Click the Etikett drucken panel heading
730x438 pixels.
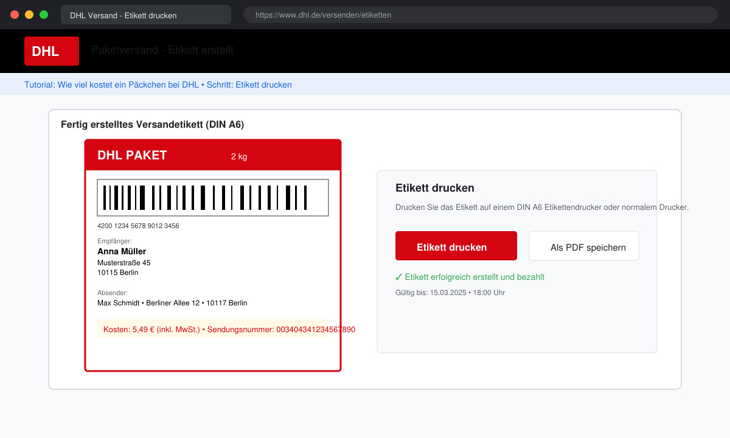pos(435,188)
